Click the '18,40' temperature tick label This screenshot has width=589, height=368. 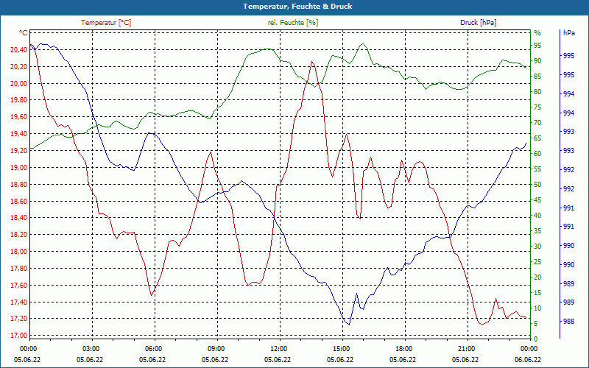(x=20, y=218)
